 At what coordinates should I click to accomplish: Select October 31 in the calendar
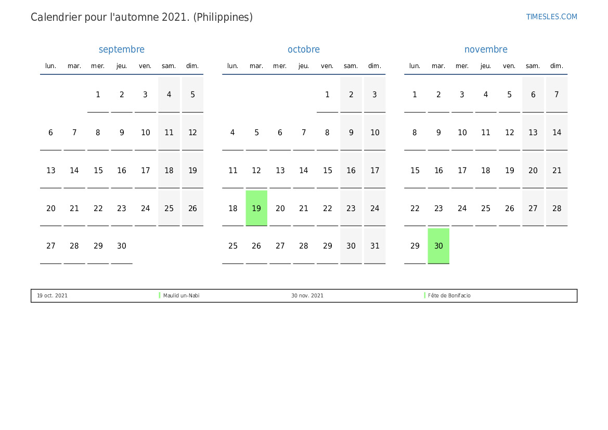click(x=374, y=246)
